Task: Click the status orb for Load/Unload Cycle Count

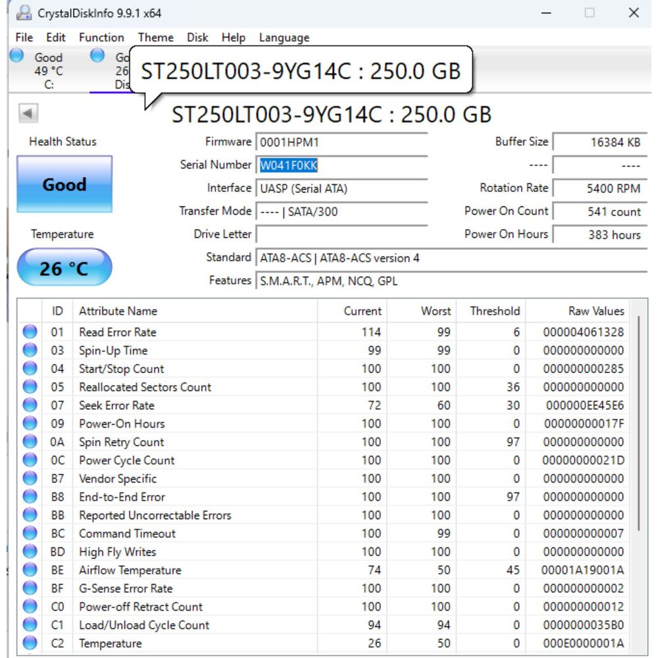Action: click(x=30, y=624)
